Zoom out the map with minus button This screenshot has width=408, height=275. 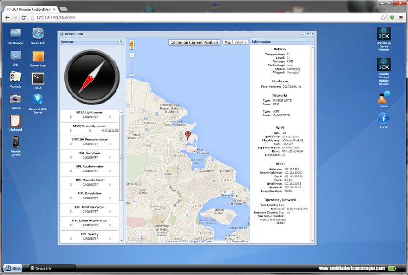[132, 110]
